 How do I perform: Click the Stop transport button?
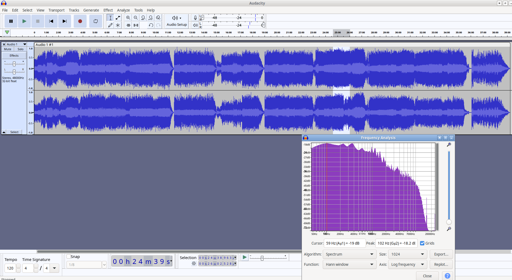coord(38,21)
